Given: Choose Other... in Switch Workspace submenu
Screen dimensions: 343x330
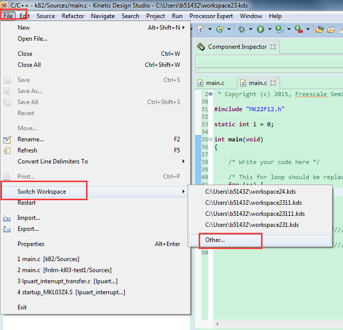Looking at the screenshot, I should [x=260, y=240].
